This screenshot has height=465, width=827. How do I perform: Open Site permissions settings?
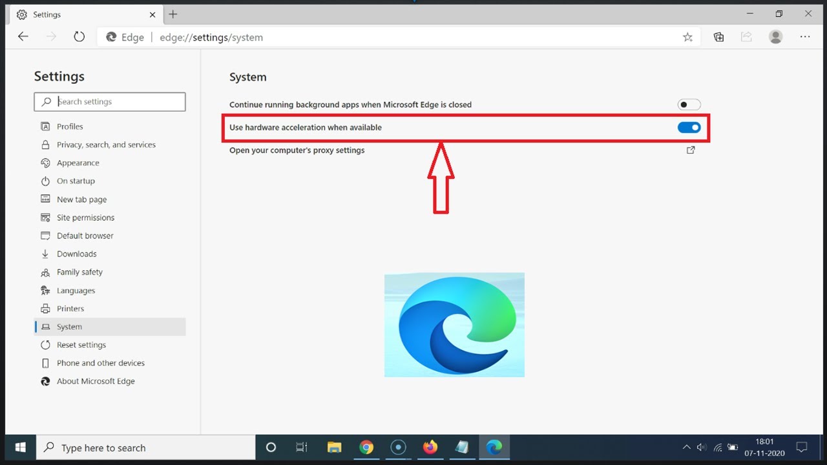(x=110, y=218)
